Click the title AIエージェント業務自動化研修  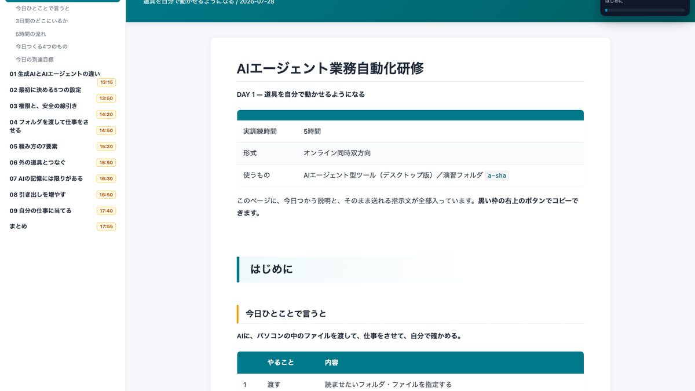pos(330,68)
